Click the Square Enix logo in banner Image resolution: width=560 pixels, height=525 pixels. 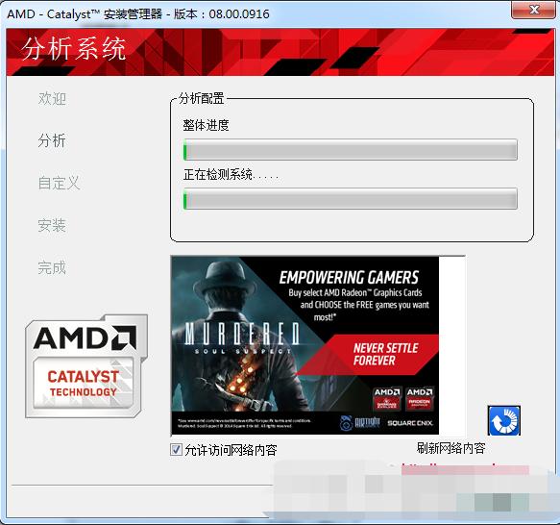[409, 423]
